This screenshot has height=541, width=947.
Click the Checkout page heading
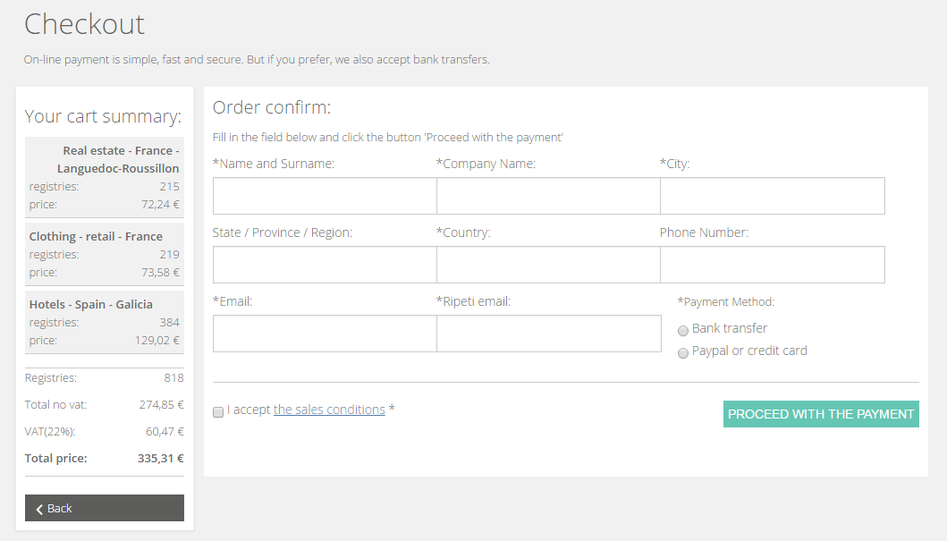pos(85,24)
